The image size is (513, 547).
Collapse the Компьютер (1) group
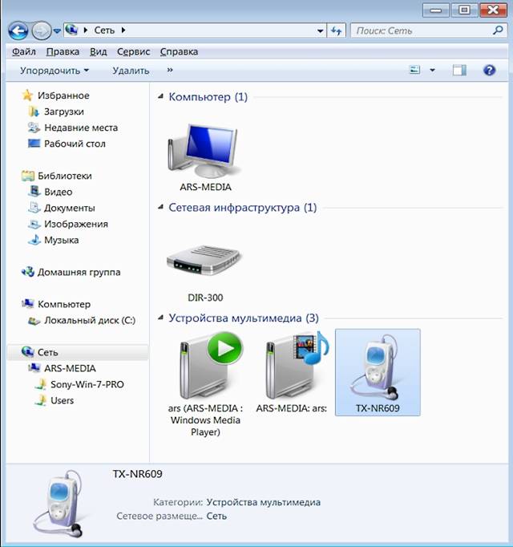point(160,97)
